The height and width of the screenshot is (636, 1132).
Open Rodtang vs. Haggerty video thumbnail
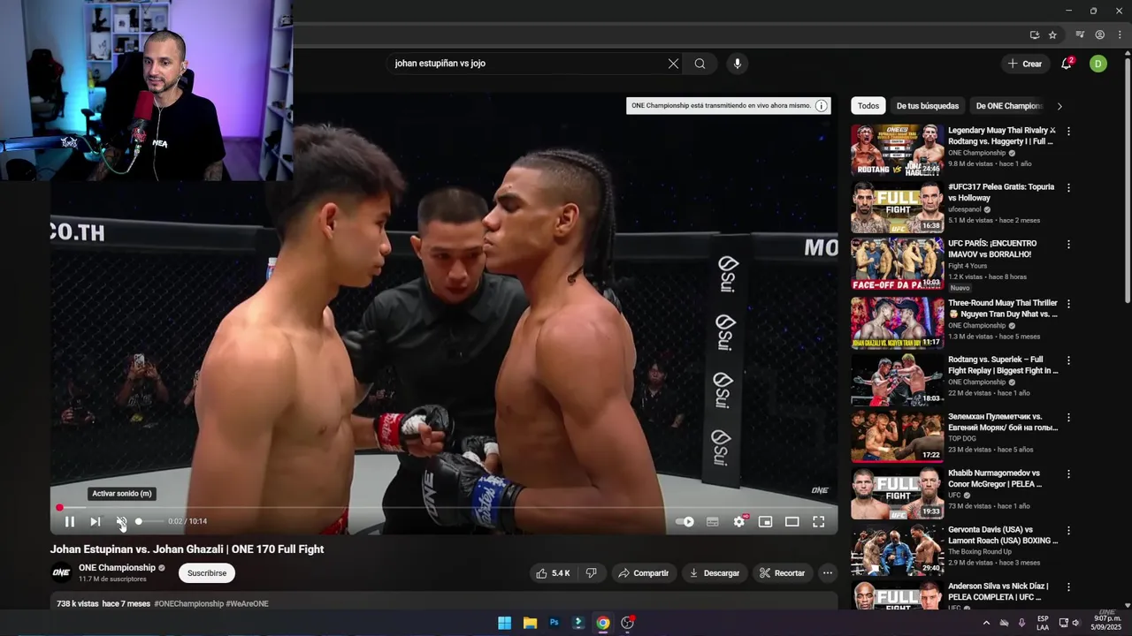[x=898, y=150]
